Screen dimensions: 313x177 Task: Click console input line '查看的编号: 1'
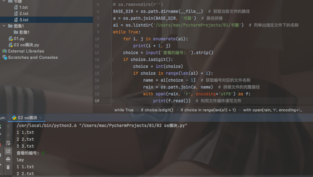click(x=30, y=153)
